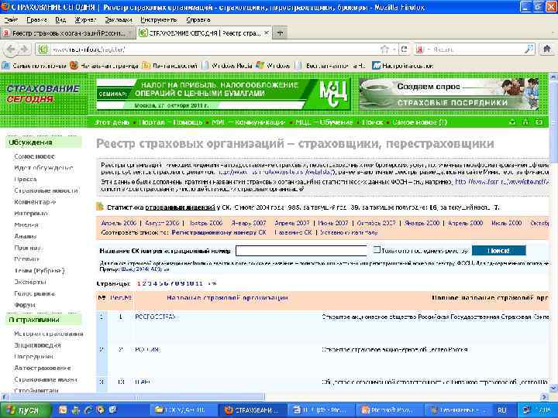The image size is (558, 418).
Task: Select Эксперты in the left sidebar
Action: (x=30, y=282)
